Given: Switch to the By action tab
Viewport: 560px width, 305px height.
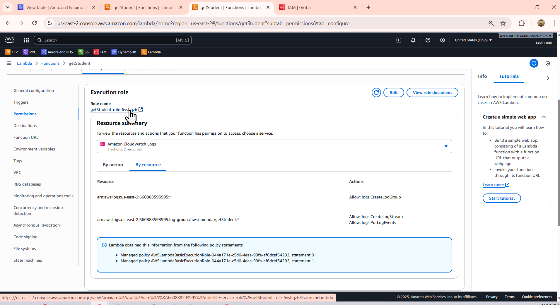Looking at the screenshot, I should (113, 165).
